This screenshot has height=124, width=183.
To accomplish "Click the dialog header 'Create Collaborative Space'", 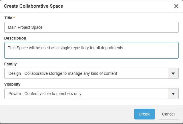I will pyautogui.click(x=33, y=6).
